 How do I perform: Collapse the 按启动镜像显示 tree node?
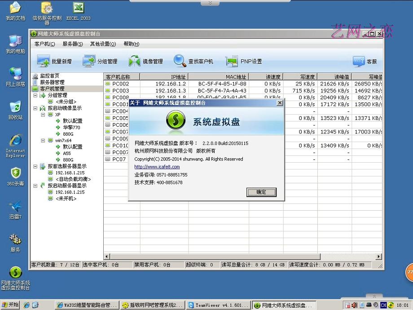point(35,108)
